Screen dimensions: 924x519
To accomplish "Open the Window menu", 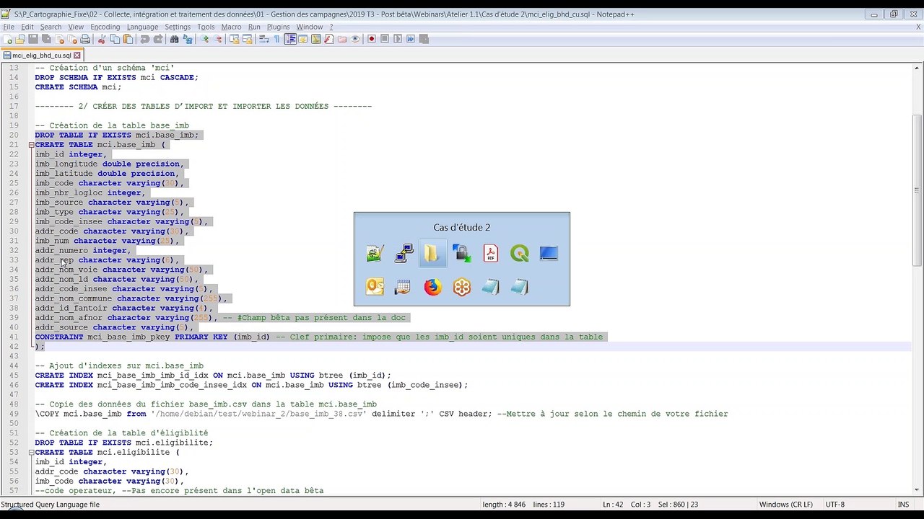I will point(310,27).
